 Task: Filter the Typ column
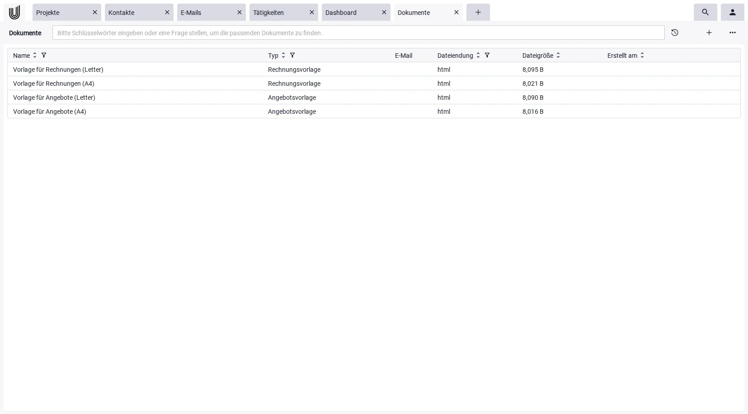coord(292,55)
